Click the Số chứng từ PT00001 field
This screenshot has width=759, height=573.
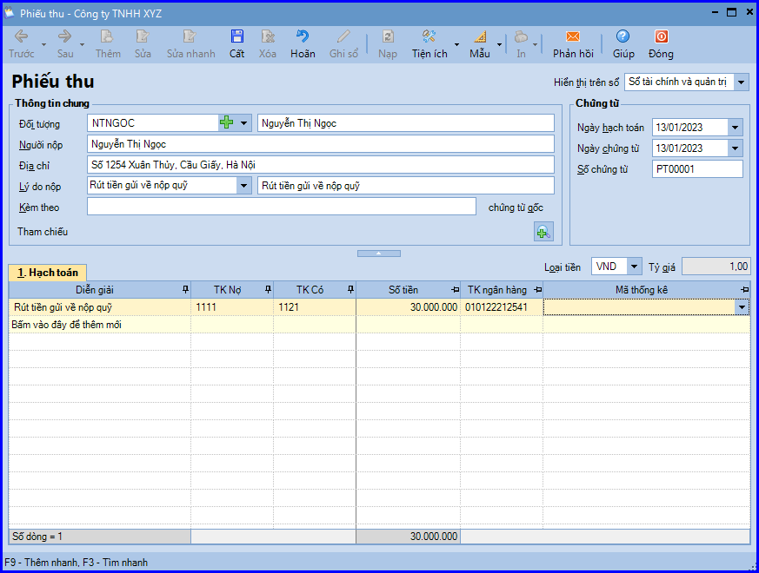[x=697, y=169]
